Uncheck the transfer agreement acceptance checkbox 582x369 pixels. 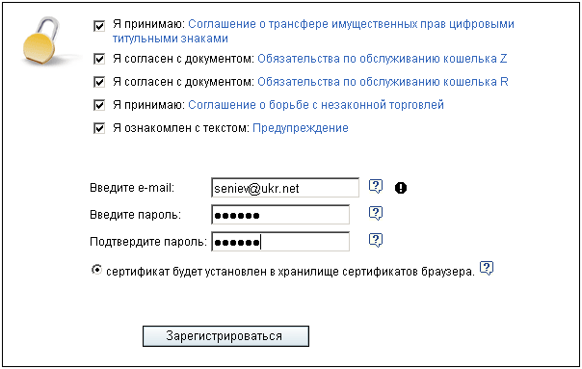99,26
